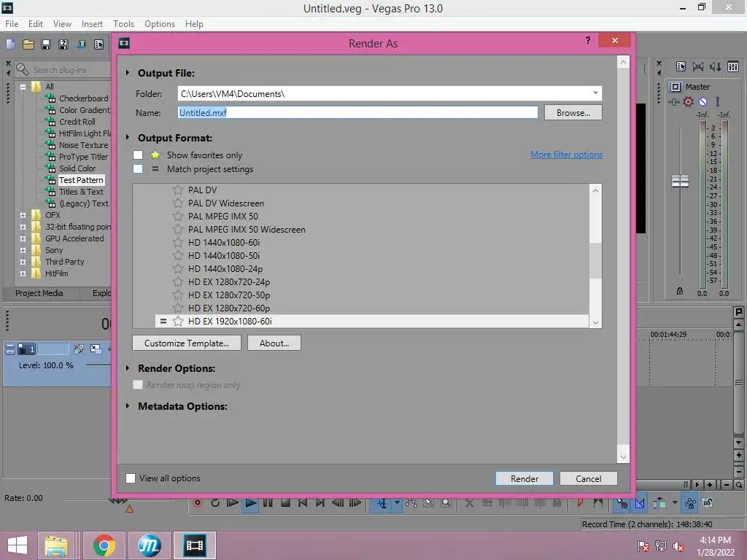Screen dimensions: 747x560
Task: Open the File menu
Action: coord(12,24)
